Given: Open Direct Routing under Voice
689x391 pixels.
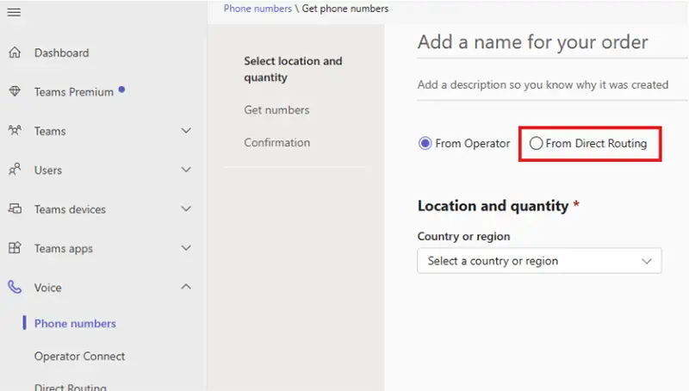Looking at the screenshot, I should pos(71,387).
